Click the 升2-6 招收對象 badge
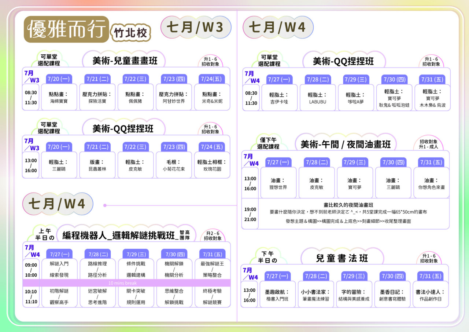This screenshot has height=332, width=469. (x=213, y=236)
